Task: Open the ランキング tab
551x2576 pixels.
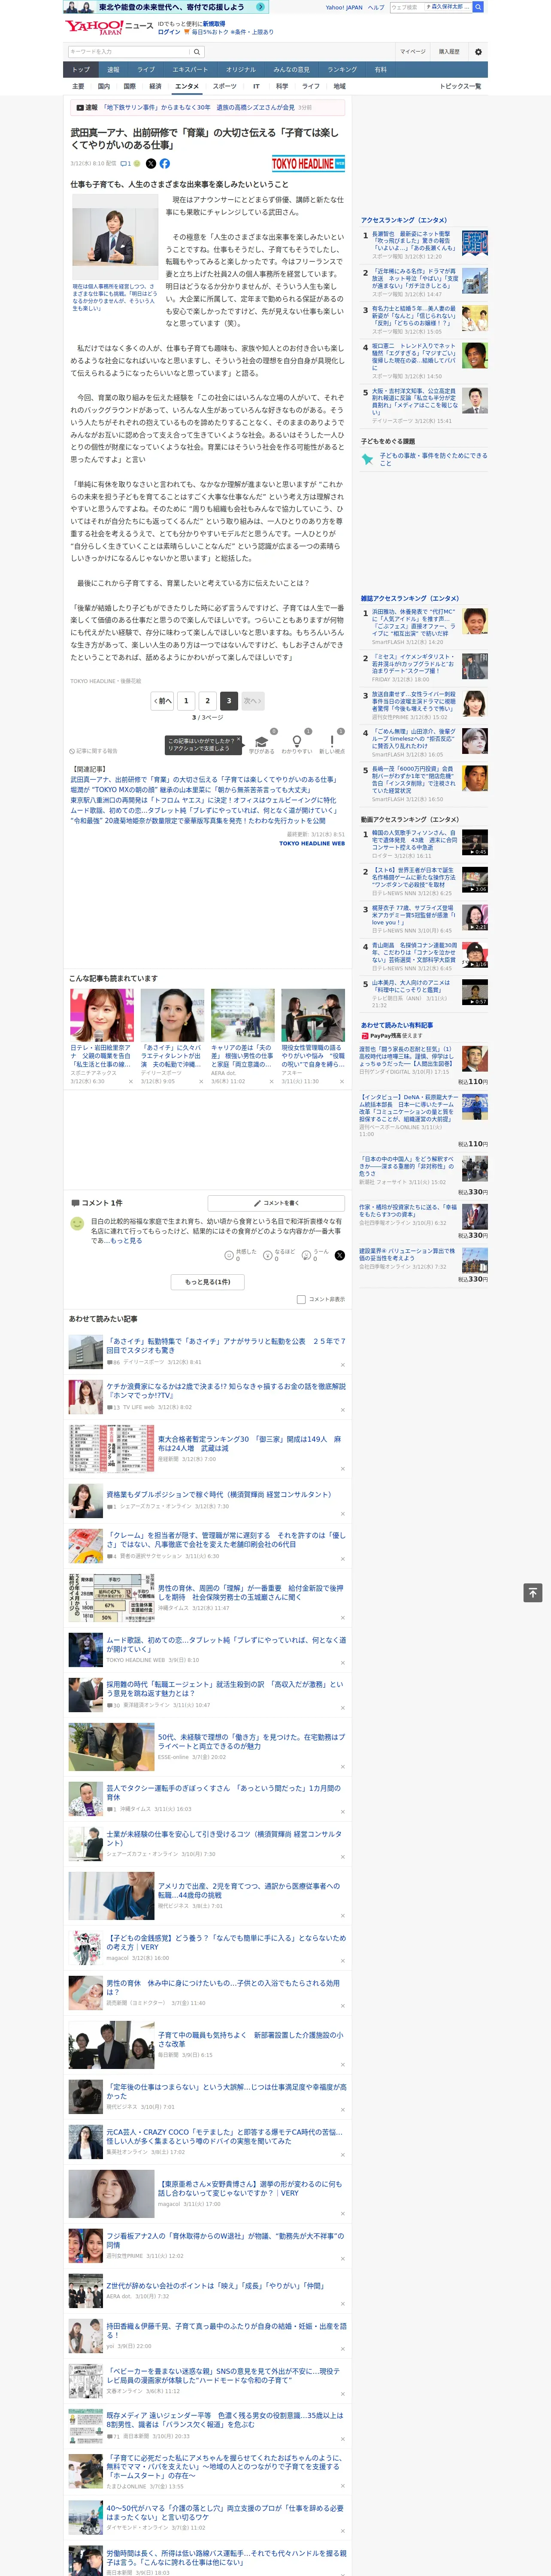Action: [x=342, y=70]
